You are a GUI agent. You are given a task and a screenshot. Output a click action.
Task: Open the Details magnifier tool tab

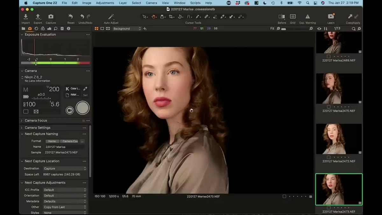tap(55, 29)
